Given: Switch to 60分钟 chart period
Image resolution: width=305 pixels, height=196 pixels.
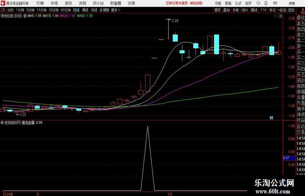Looking at the screenshot, I should pos(66,10).
